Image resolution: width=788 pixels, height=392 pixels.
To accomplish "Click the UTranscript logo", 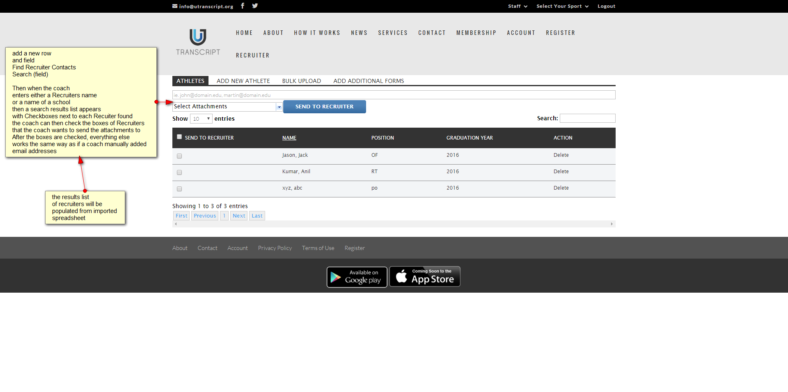I will (x=198, y=42).
